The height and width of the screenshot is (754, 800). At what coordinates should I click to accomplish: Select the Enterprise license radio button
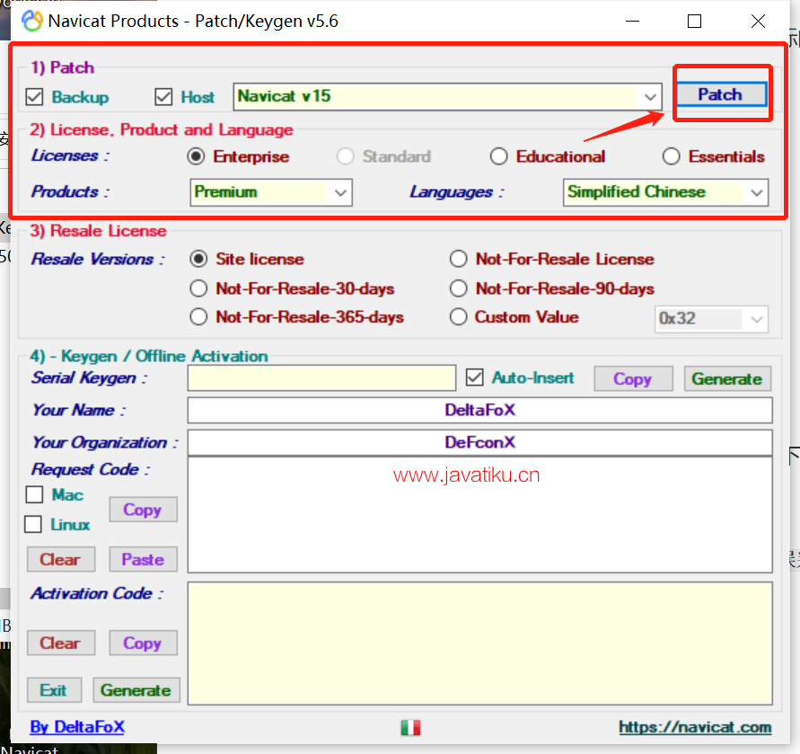[196, 156]
